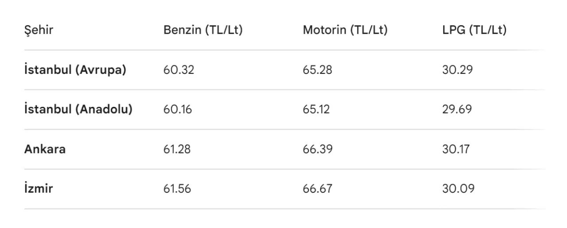Click motorin price 65.28 for İstanbul Avrupa
Screen dimensions: 567x228
tap(317, 70)
